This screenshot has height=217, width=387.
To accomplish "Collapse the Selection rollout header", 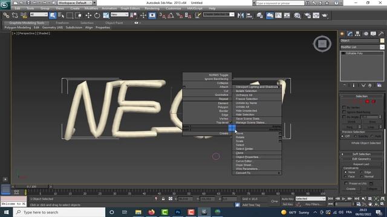I will (362, 96).
